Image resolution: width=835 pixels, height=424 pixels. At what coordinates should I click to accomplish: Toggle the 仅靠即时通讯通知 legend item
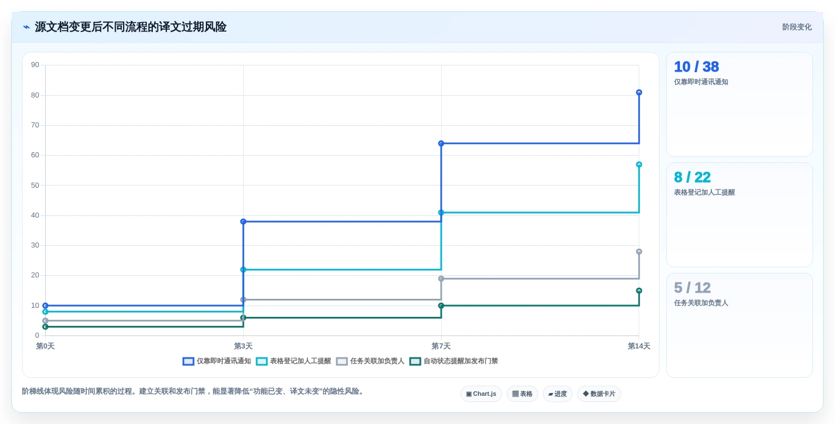coord(217,361)
